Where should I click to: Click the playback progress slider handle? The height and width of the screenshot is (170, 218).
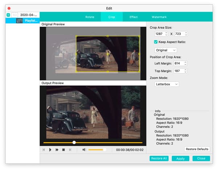coord(74,142)
